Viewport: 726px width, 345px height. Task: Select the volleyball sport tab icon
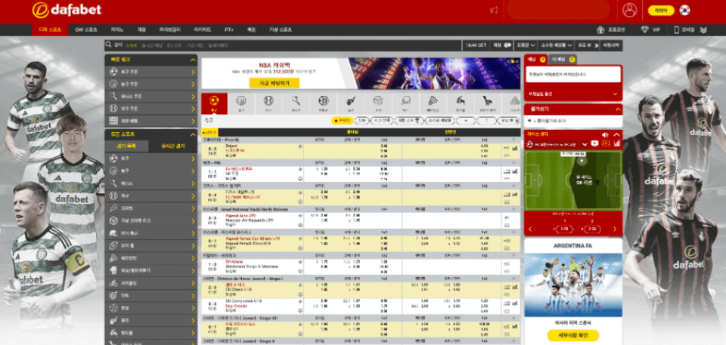(x=378, y=101)
